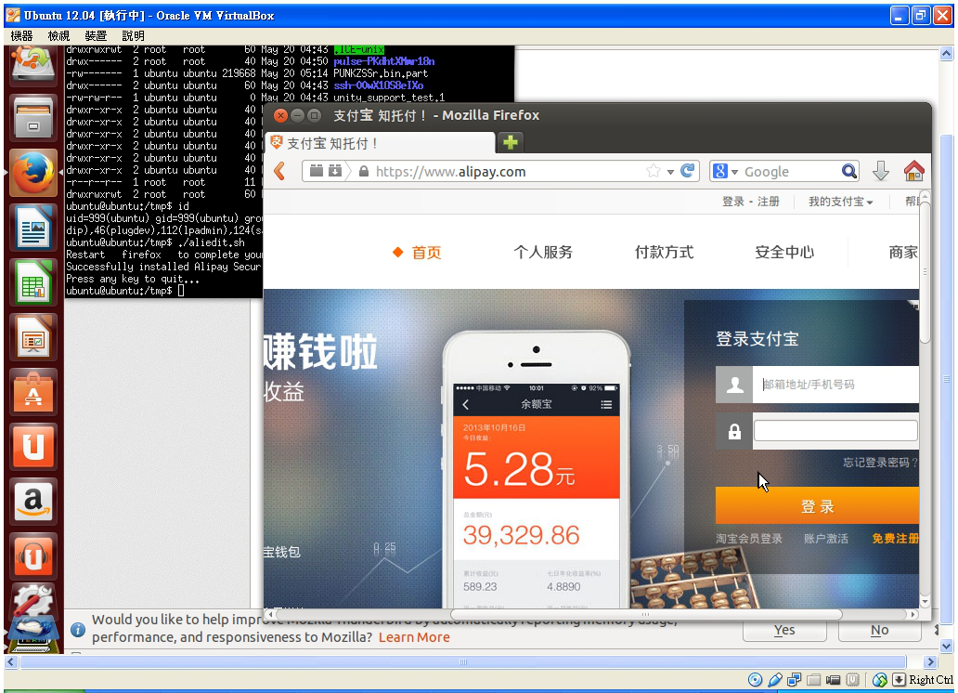Click Firefox horizontal scrollbar thumb
The height and width of the screenshot is (693, 958).
[x=646, y=614]
